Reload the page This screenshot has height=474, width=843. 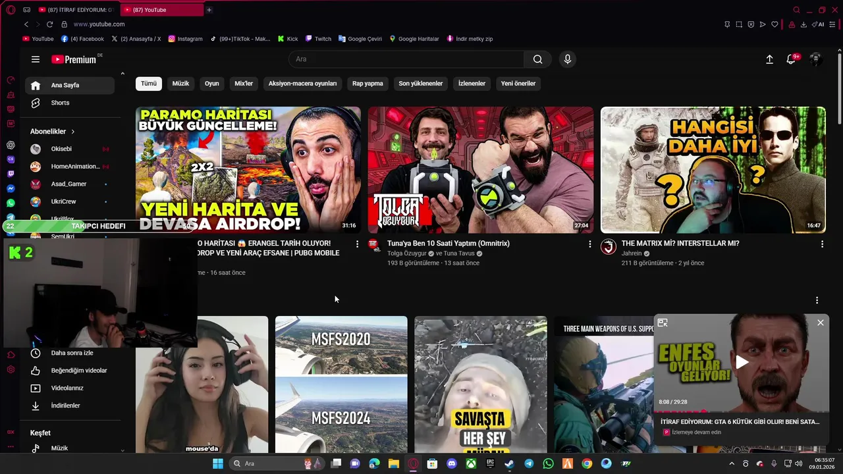click(49, 24)
